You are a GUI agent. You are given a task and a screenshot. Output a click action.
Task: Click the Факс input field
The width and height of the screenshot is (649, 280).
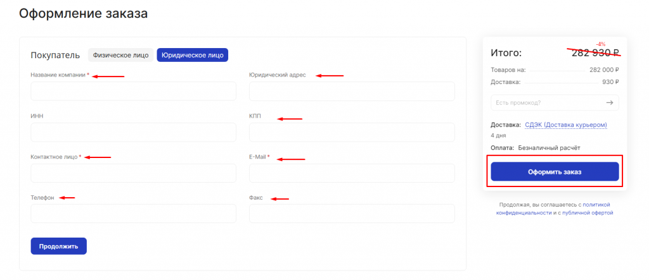point(352,214)
